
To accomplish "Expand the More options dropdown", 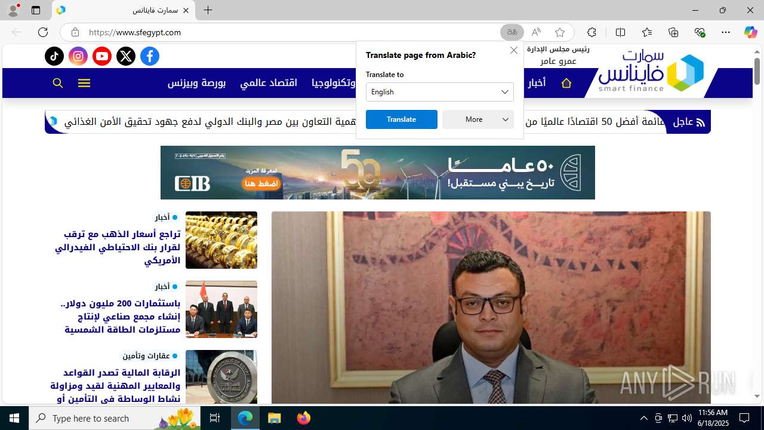I will coord(478,119).
